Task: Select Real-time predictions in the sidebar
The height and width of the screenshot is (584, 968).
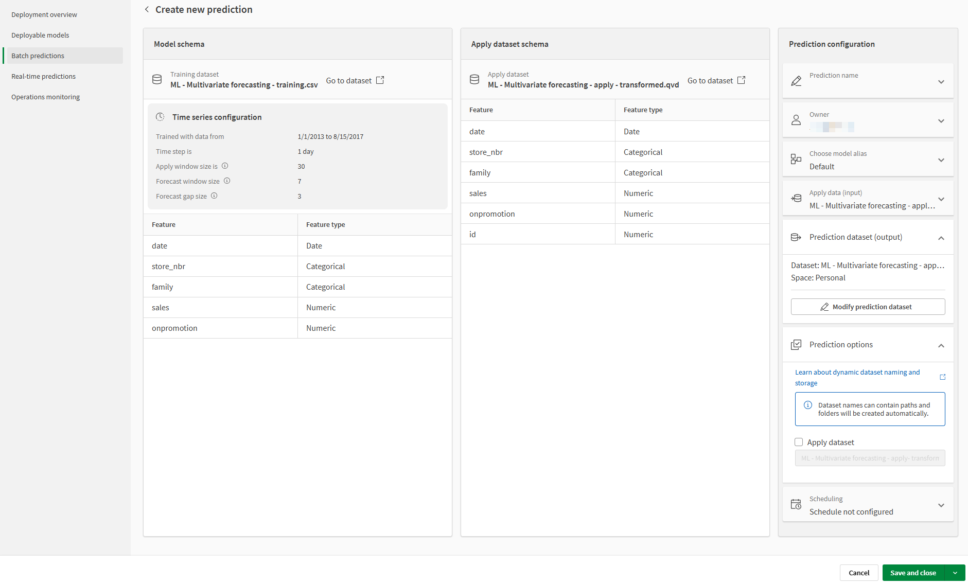Action: point(43,76)
